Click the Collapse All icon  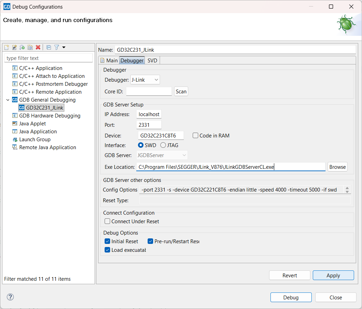[x=49, y=47]
